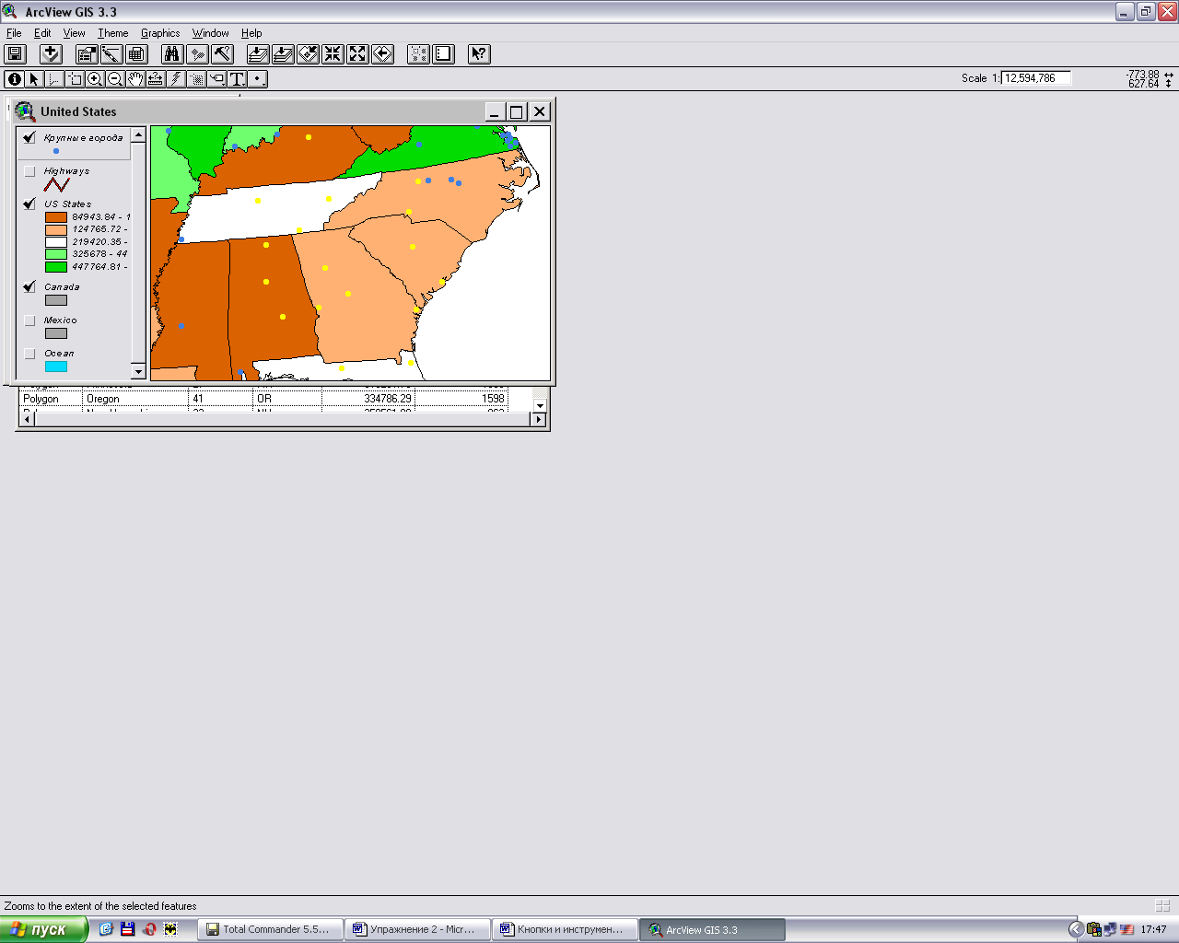Click the light orange 124765.72 legend swatch
The width and height of the screenshot is (1179, 943).
pyautogui.click(x=56, y=229)
